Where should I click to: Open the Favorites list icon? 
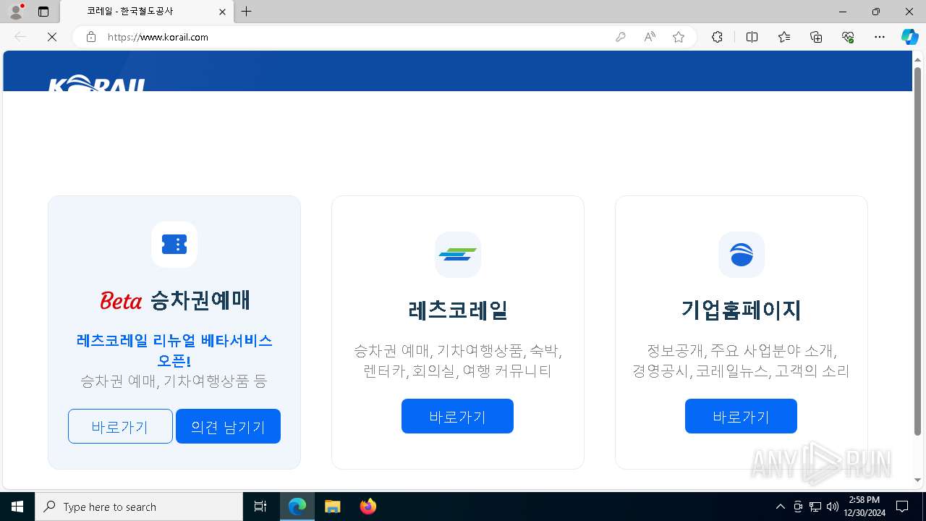784,37
